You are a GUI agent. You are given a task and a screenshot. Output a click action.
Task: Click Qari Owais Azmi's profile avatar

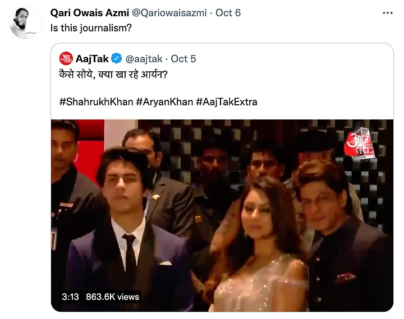tap(25, 22)
